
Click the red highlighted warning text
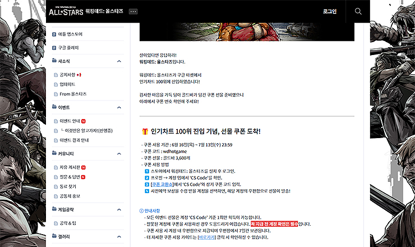pos(274,224)
